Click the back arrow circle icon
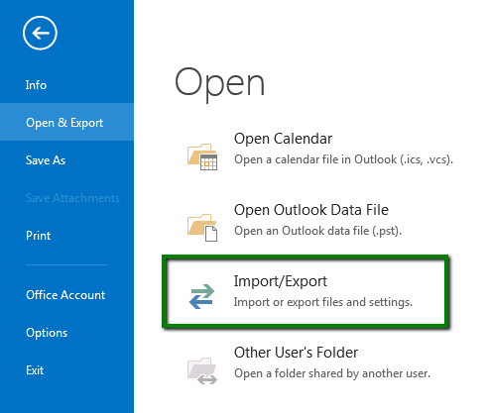 pyautogui.click(x=40, y=33)
